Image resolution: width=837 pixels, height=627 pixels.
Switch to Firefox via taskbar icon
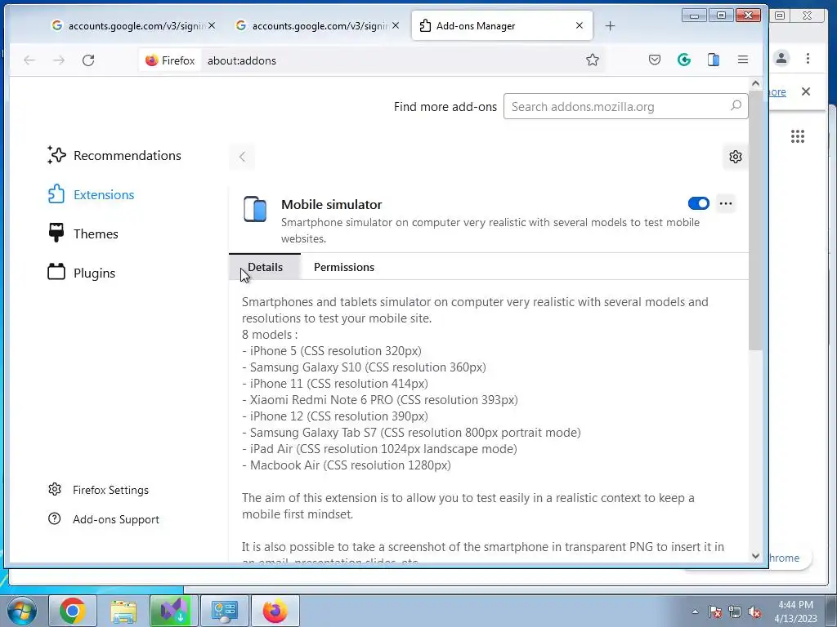point(275,611)
